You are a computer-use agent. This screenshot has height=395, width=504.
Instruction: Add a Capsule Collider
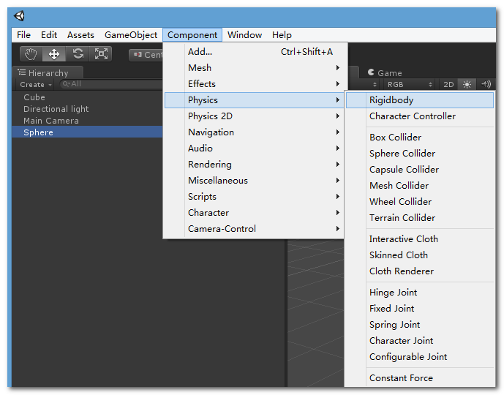pyautogui.click(x=420, y=170)
